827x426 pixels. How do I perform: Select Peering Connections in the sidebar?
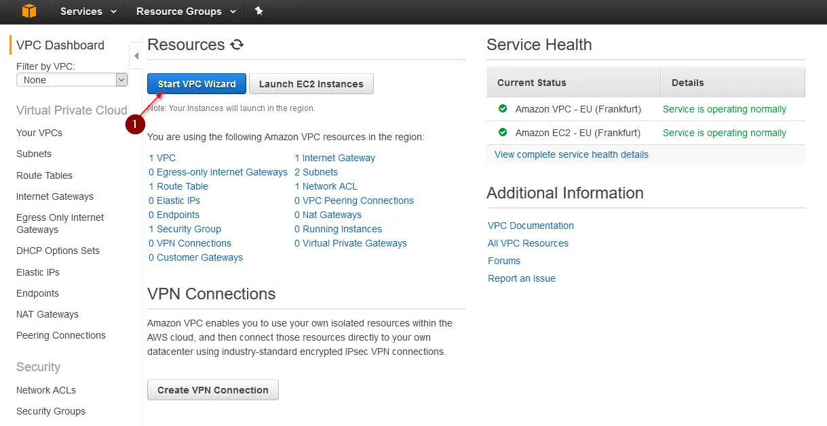[61, 335]
